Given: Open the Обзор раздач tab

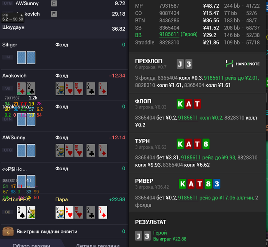Looking at the screenshot, I should (x=31, y=245).
